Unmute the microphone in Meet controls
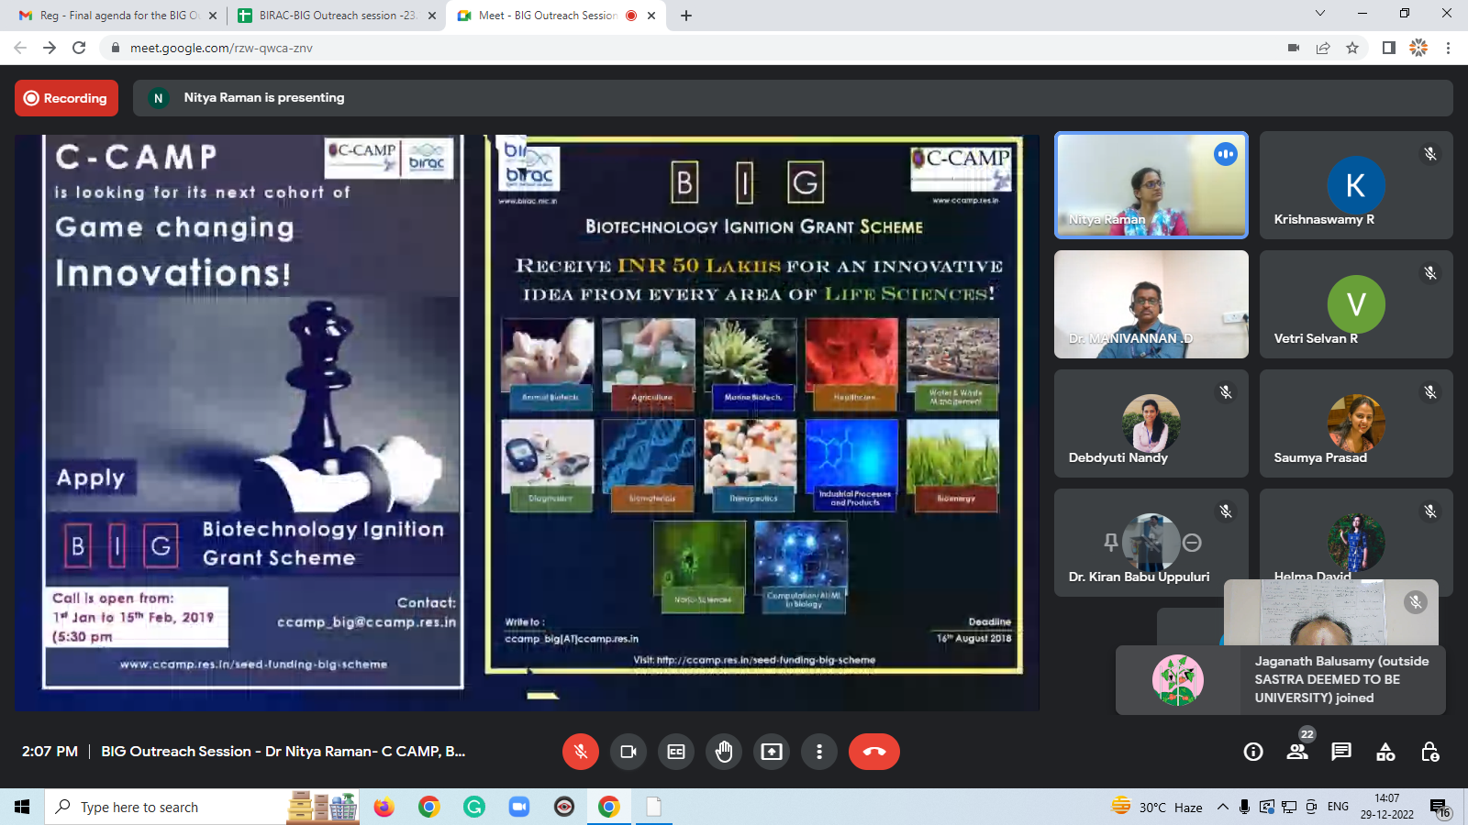The width and height of the screenshot is (1468, 825). (580, 752)
